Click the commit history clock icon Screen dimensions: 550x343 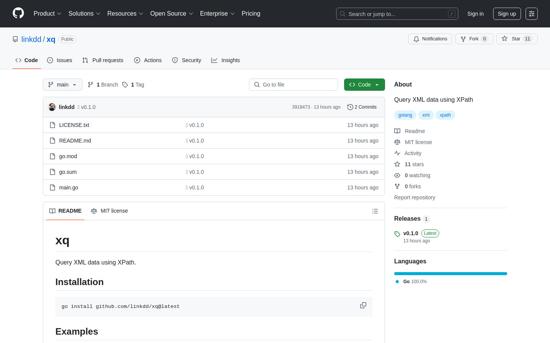click(350, 107)
